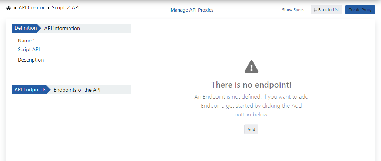Click the warning triangle icon
The image size is (381, 161).
click(251, 67)
